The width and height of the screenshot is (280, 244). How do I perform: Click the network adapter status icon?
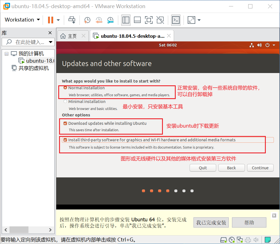click(240, 240)
